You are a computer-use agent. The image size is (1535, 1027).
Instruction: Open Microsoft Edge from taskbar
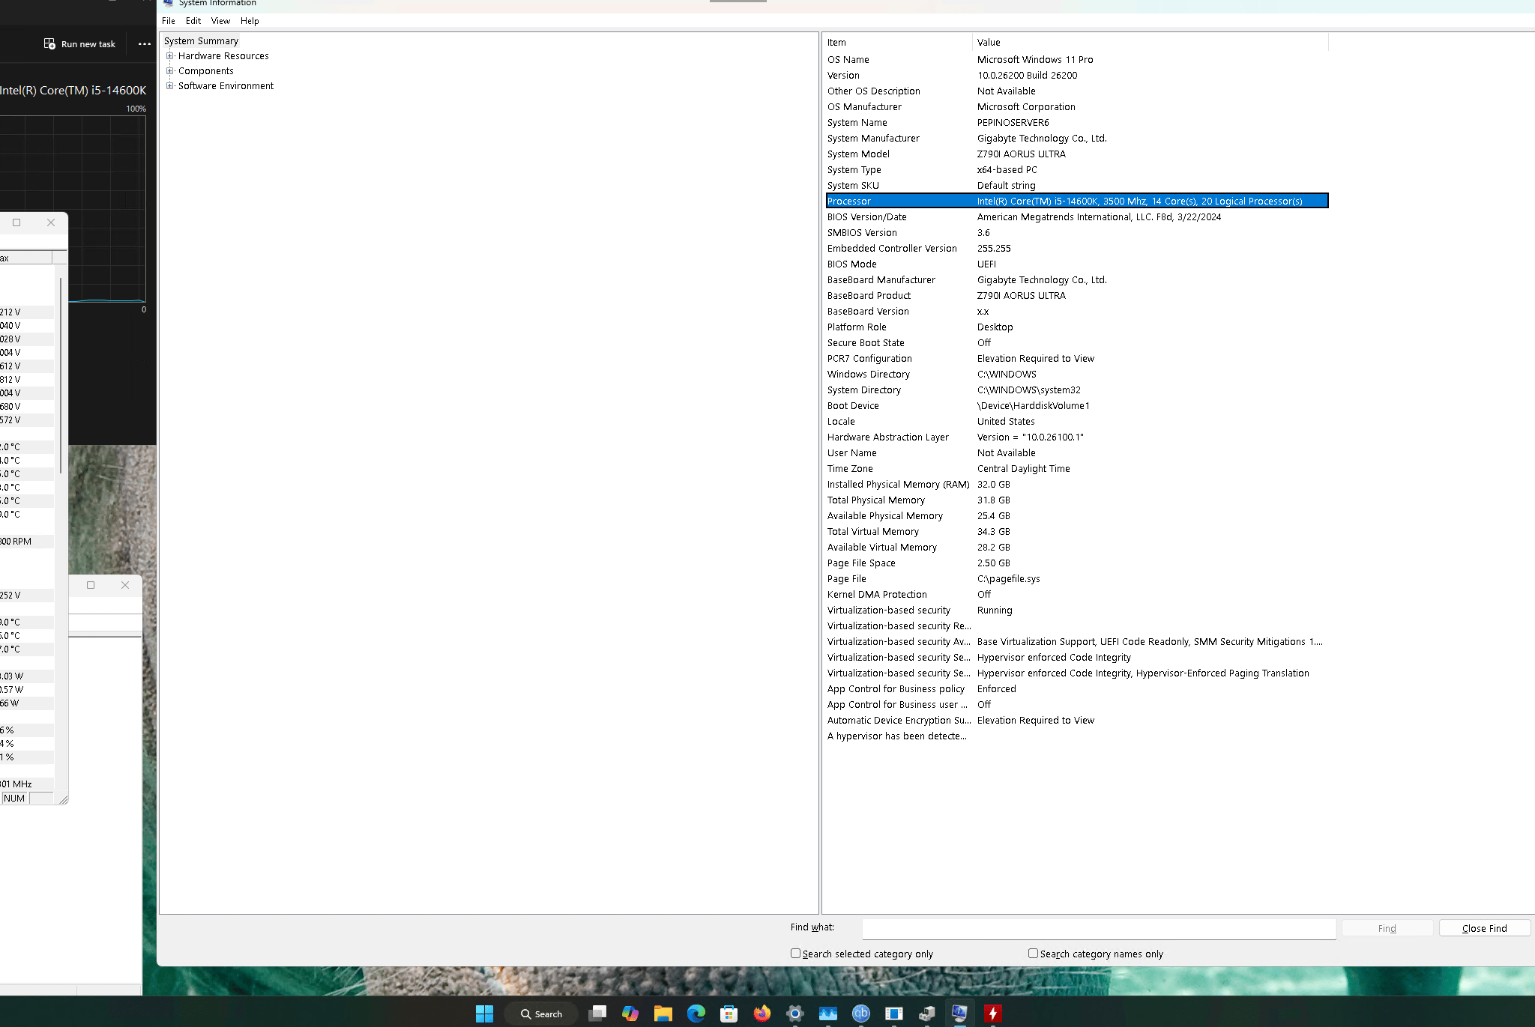696,1014
